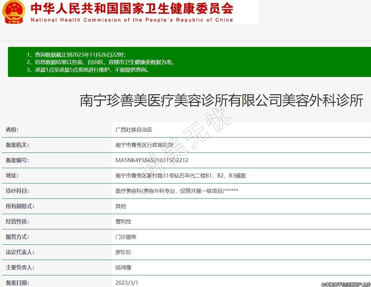The width and height of the screenshot is (371, 287).
Task: Select the first notice line about 查询数据截止
Action: pos(76,55)
